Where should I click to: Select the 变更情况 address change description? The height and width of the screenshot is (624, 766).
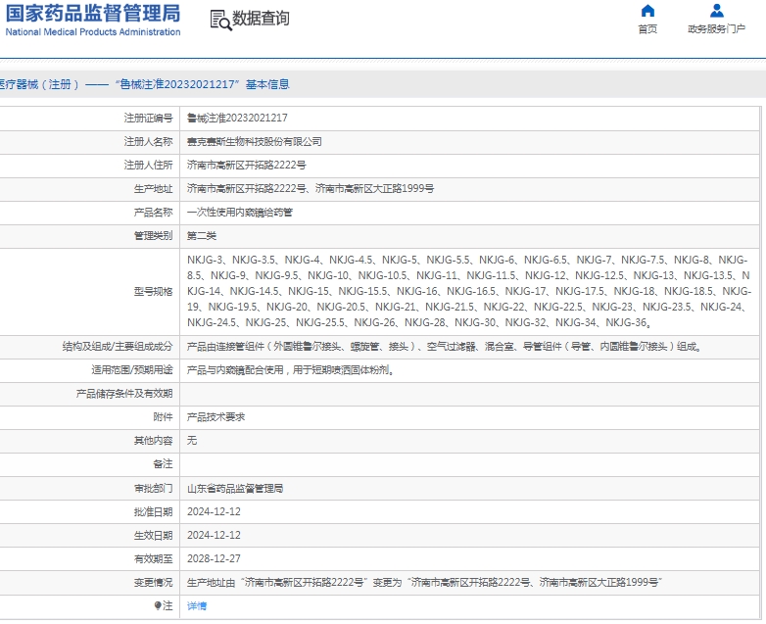pyautogui.click(x=424, y=583)
